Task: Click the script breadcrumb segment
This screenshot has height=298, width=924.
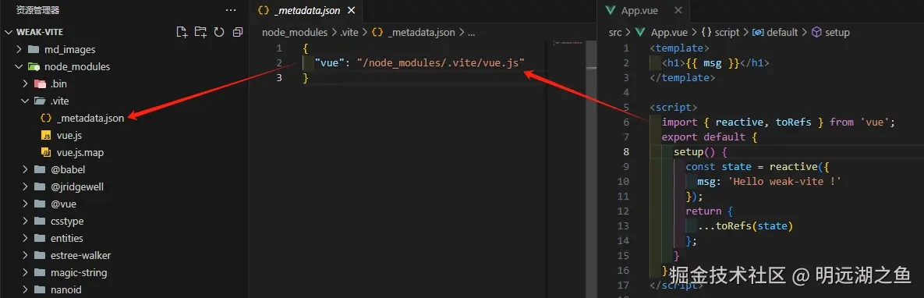Action: [x=727, y=33]
